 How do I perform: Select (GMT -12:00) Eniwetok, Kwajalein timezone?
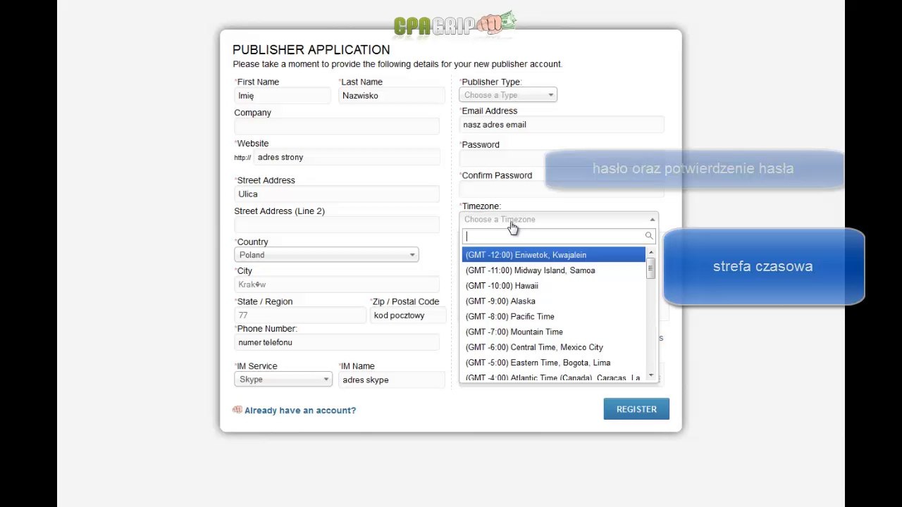(553, 255)
